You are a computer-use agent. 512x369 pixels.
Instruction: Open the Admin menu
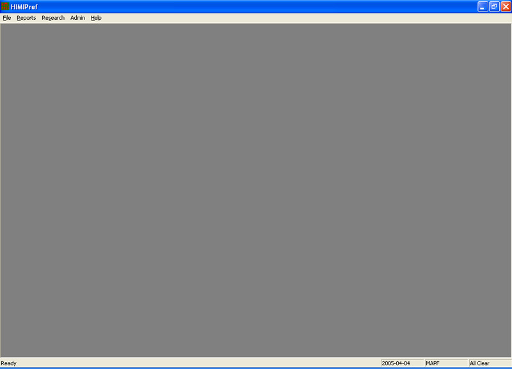point(77,18)
